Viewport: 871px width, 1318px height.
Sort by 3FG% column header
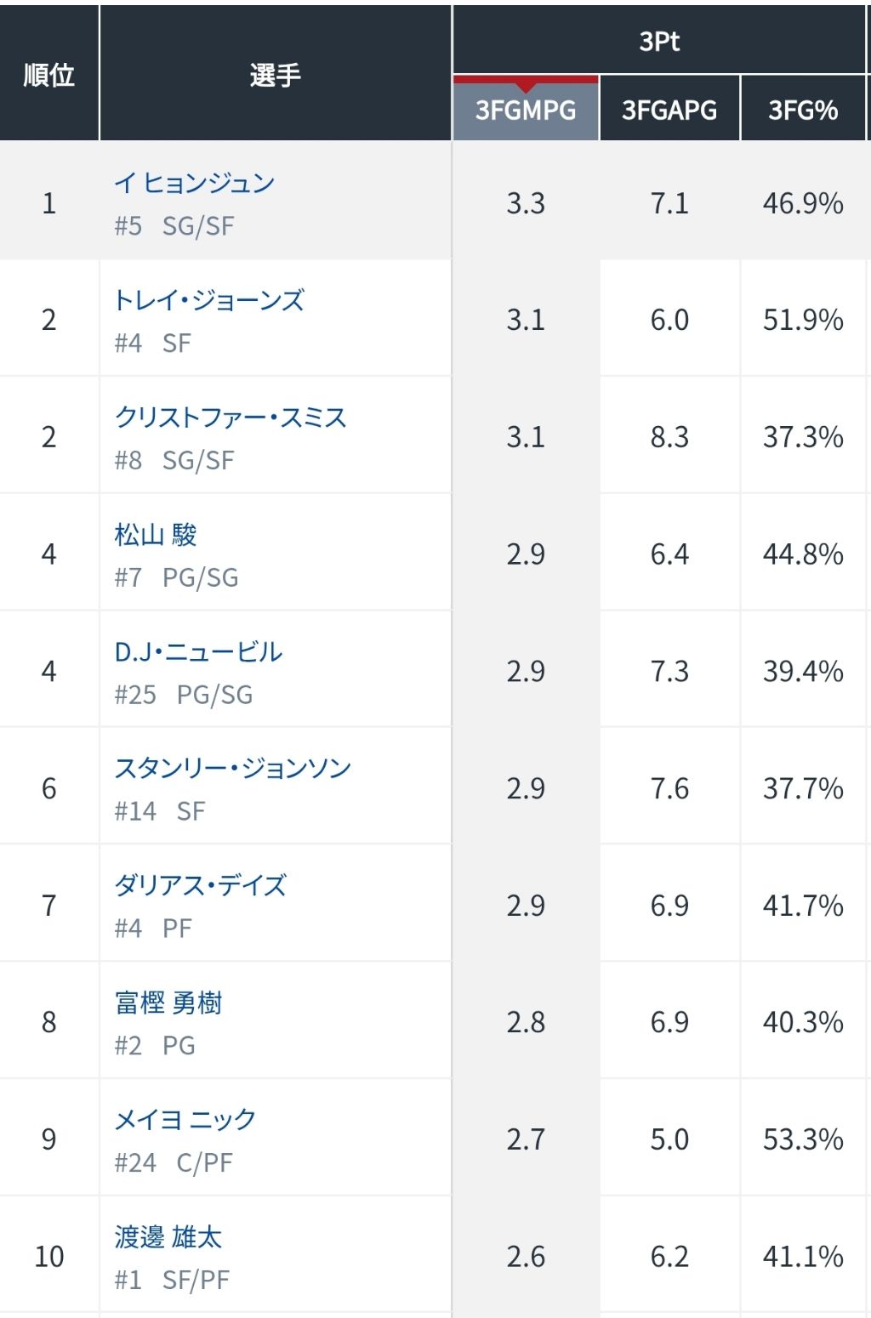[x=803, y=111]
